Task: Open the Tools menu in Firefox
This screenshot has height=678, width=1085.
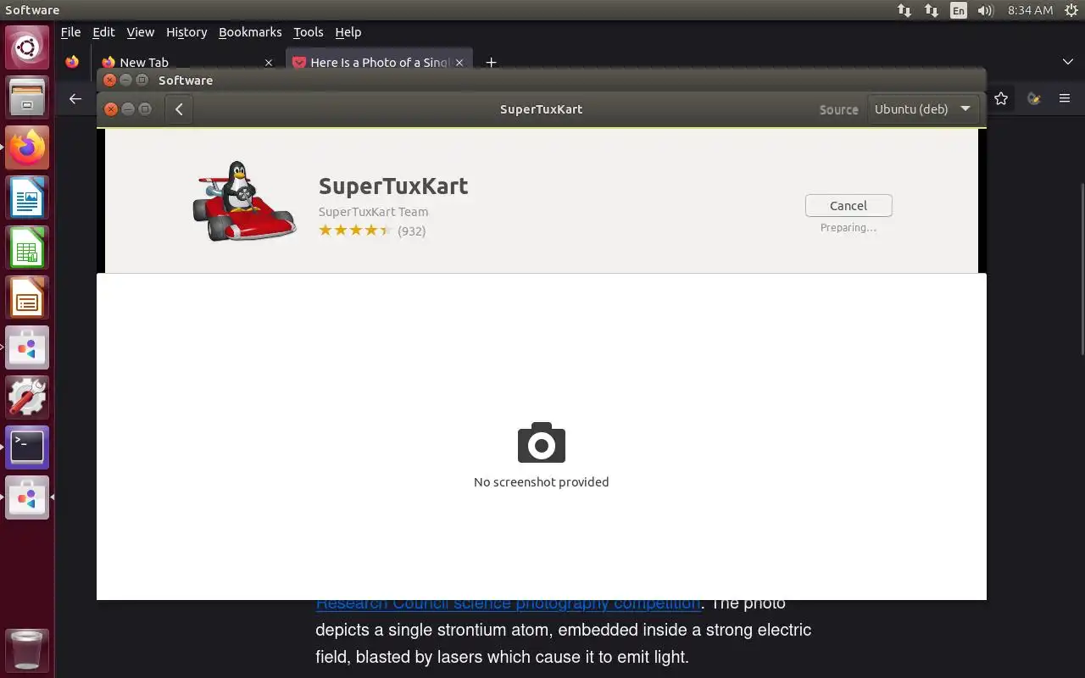Action: (309, 32)
